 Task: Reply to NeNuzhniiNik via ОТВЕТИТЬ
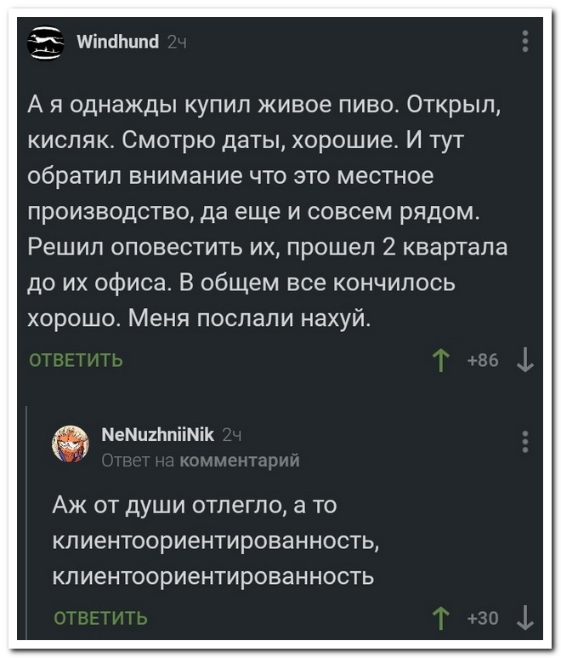101,618
